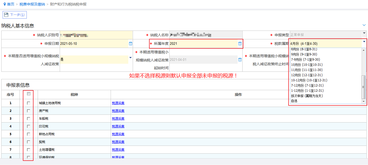Image resolution: width=368 pixels, height=165 pixels.
Task: Click dropdown list scroll down arrow
Action: click(x=364, y=101)
